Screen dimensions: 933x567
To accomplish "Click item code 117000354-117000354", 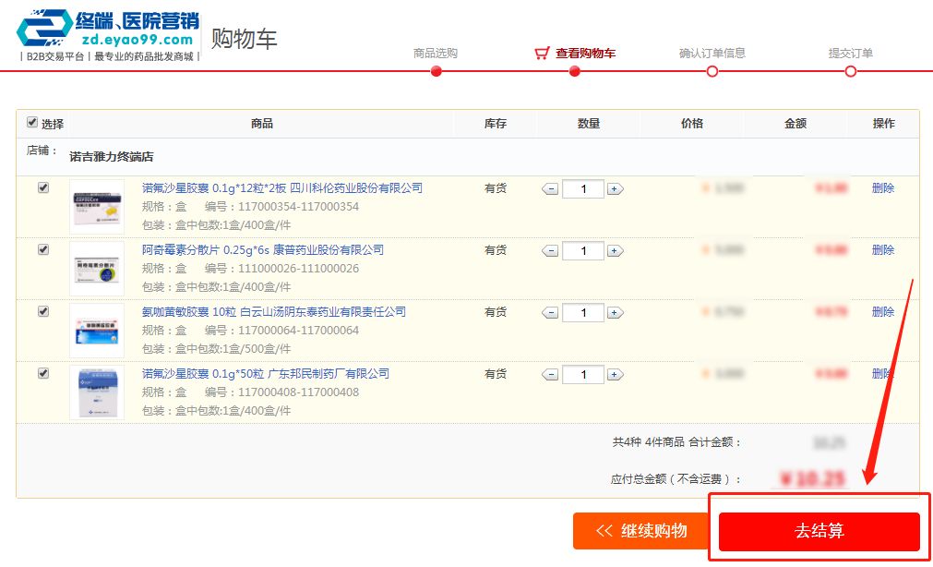I will [298, 207].
